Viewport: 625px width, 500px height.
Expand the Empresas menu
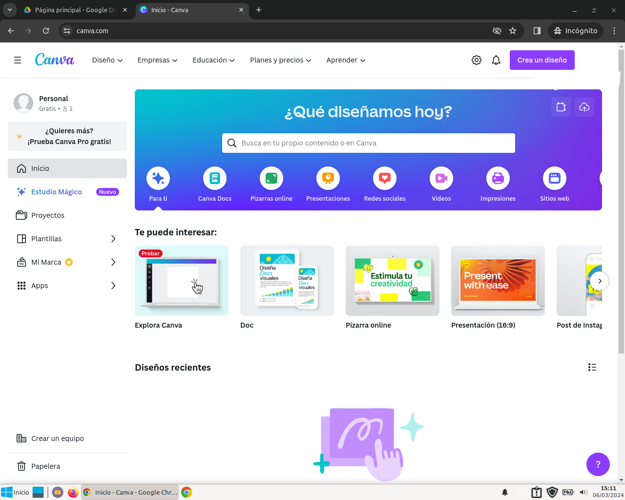pyautogui.click(x=157, y=60)
